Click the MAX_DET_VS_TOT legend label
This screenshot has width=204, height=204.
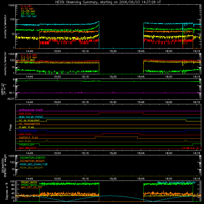click(32, 187)
